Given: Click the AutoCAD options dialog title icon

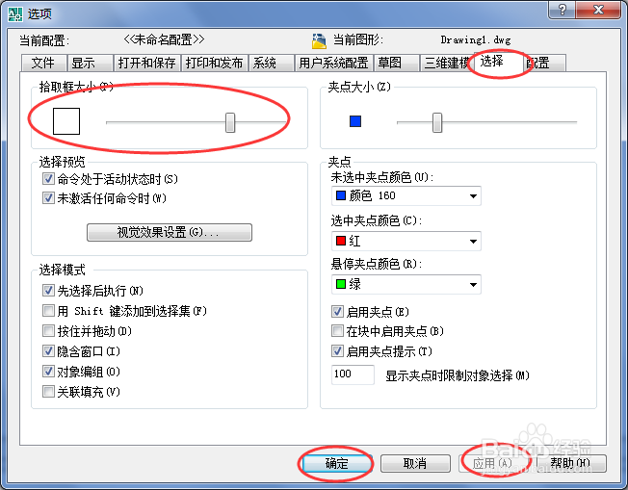Looking at the screenshot, I should click(x=15, y=14).
